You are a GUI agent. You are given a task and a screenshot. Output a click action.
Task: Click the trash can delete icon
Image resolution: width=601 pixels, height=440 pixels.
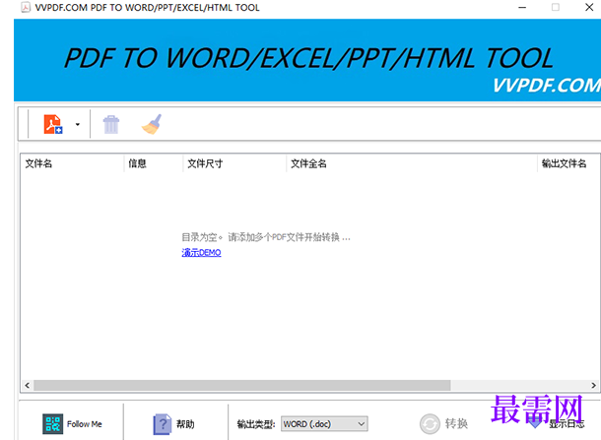[111, 124]
